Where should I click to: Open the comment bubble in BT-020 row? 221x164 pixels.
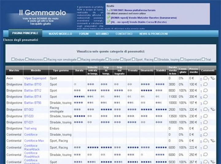[205, 116]
